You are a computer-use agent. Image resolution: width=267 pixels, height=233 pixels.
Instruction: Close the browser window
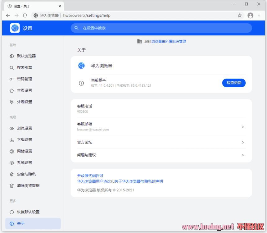pos(259,4)
